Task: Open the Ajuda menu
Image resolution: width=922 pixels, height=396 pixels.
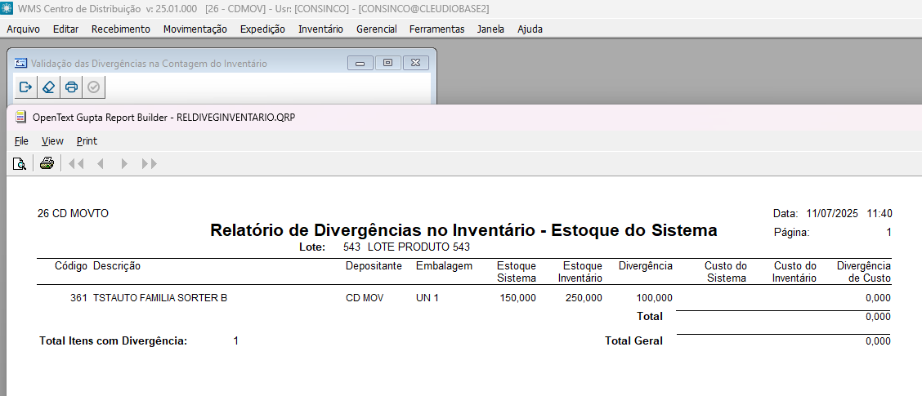Action: (530, 29)
